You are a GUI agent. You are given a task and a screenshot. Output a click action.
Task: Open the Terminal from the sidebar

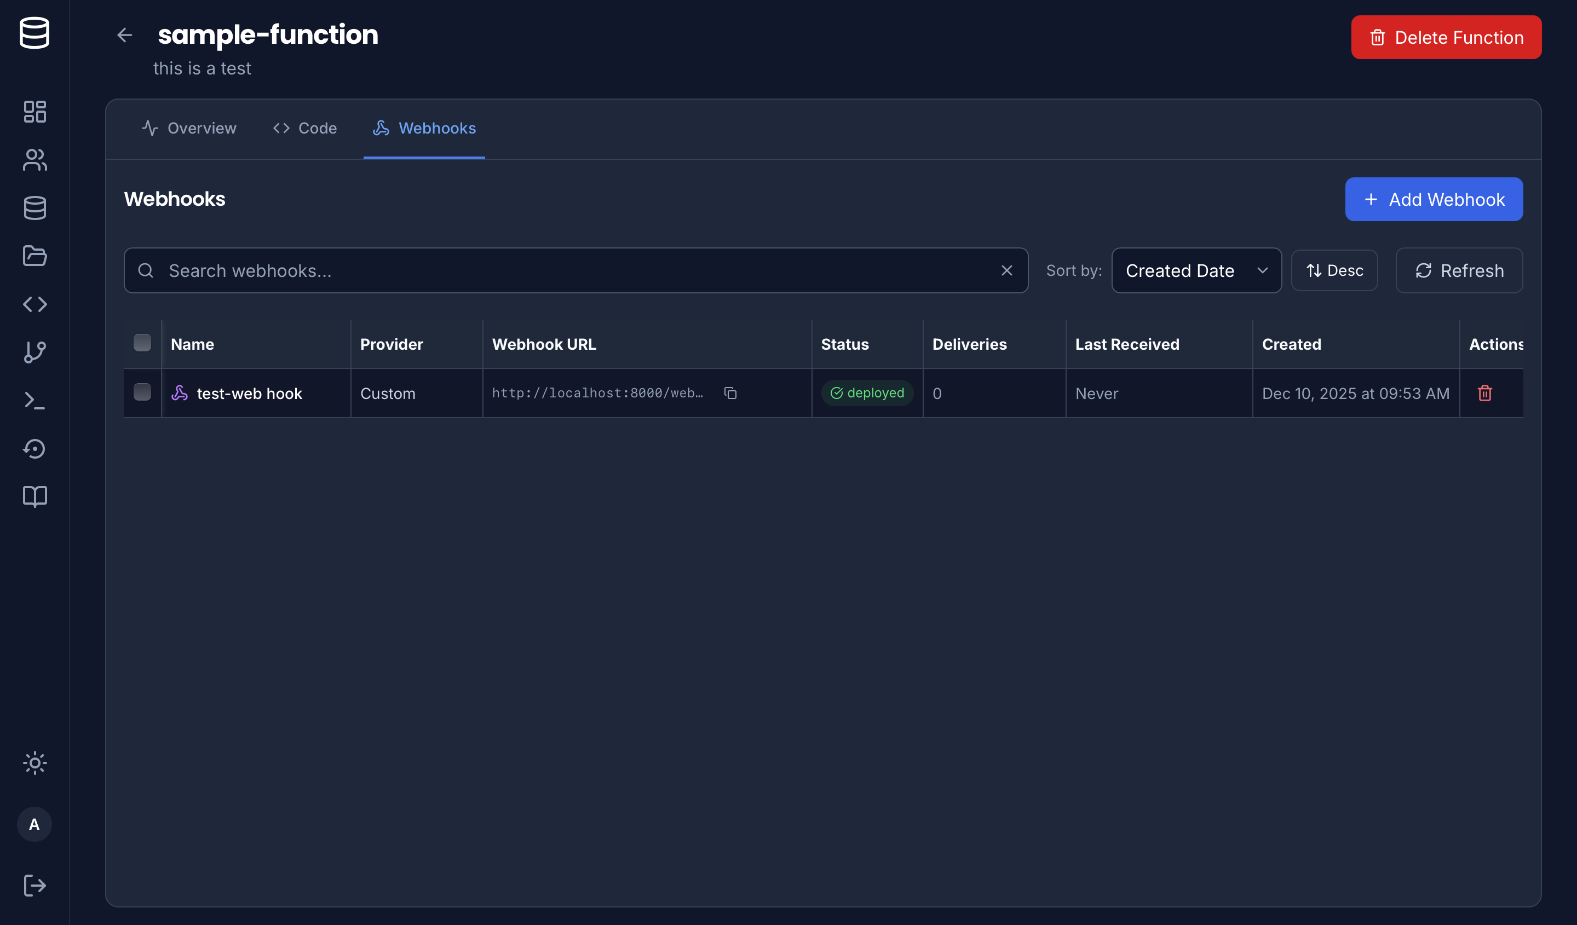click(34, 401)
